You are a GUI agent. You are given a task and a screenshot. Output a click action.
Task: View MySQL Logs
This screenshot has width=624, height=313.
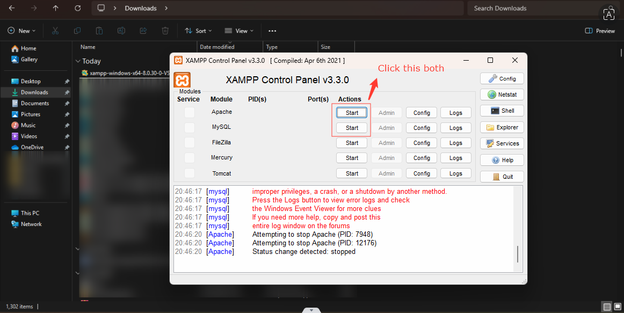456,128
